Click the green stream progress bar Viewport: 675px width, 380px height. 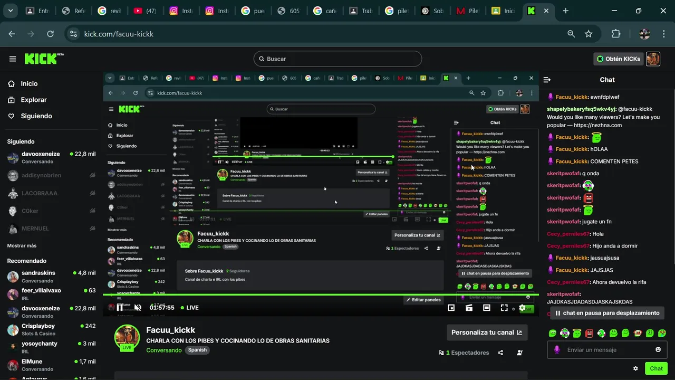(x=321, y=294)
